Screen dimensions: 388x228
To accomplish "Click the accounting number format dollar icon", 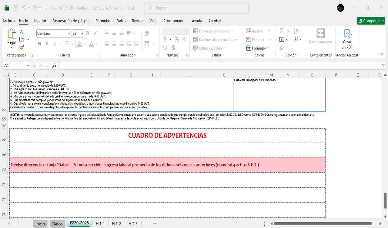I will click(x=165, y=39).
